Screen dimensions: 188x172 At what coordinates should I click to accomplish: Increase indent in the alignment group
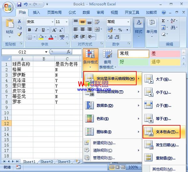[82, 37]
